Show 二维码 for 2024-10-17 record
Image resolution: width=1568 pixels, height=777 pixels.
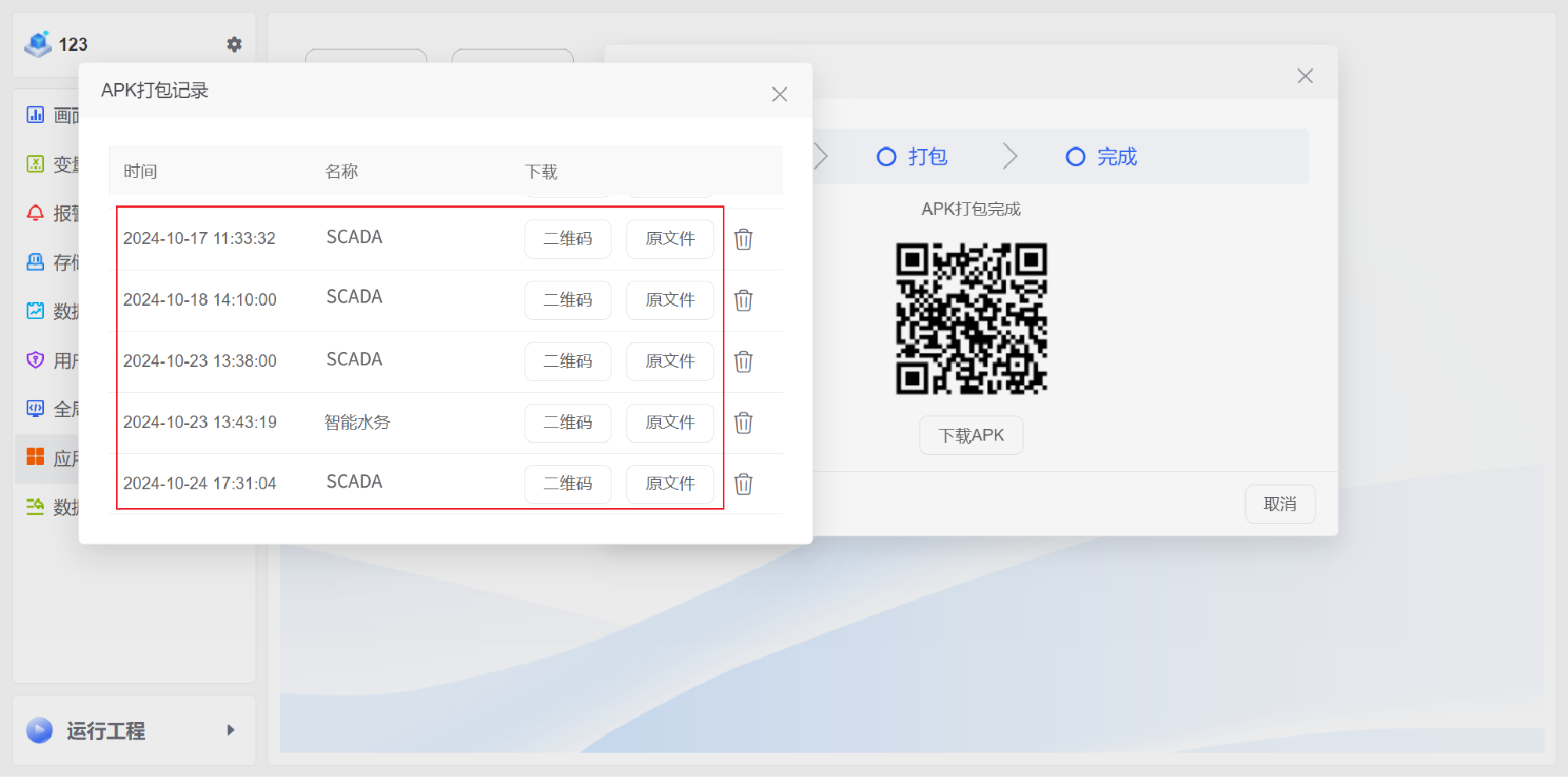click(x=568, y=239)
